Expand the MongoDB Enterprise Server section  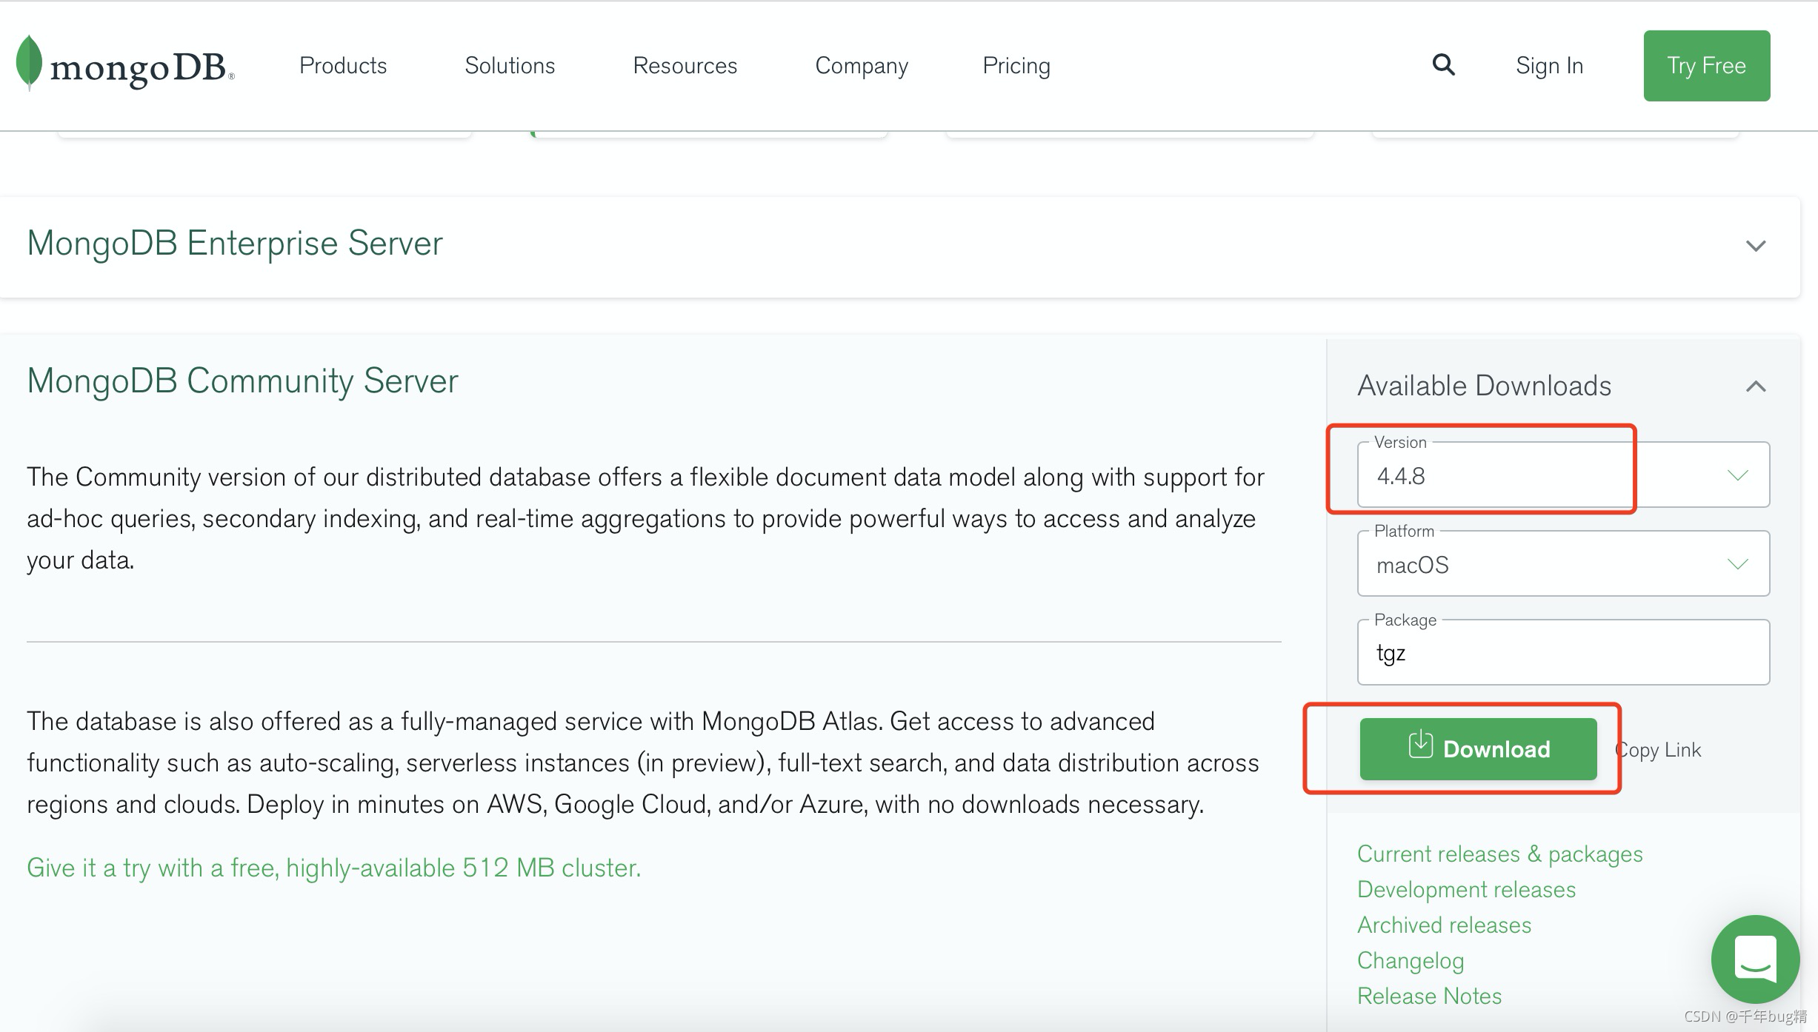1755,246
